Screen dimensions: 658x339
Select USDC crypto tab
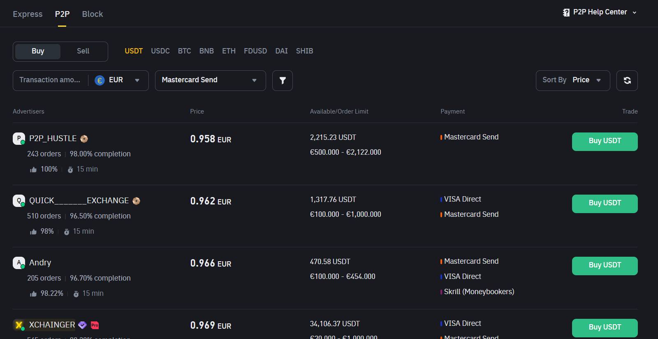point(160,51)
